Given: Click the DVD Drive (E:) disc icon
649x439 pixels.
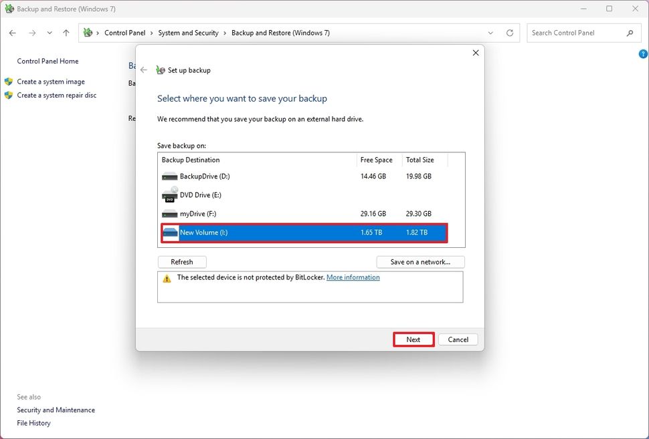Looking at the screenshot, I should [x=169, y=195].
